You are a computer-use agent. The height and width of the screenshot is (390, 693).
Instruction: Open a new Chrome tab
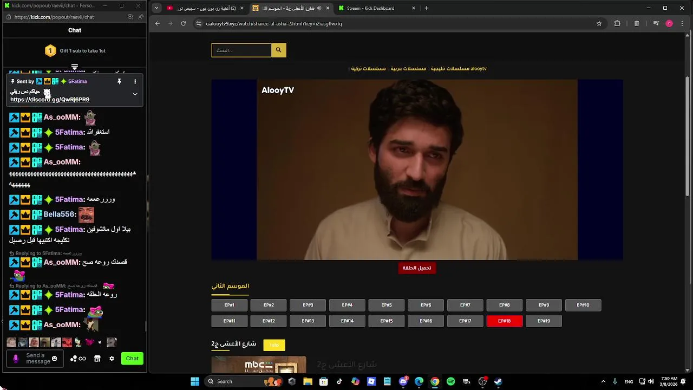(427, 8)
